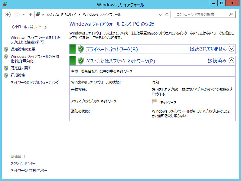
Task: Click shield icon beside 詳細設定
Action: [x=6, y=75]
